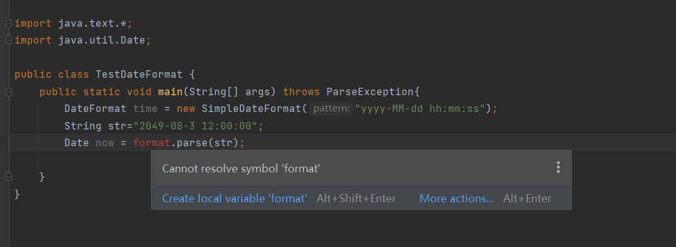Click the main method name
Screen dimensions: 676x247
pos(171,91)
